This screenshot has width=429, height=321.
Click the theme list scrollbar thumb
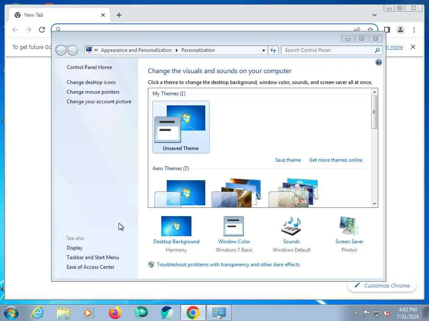(x=375, y=112)
